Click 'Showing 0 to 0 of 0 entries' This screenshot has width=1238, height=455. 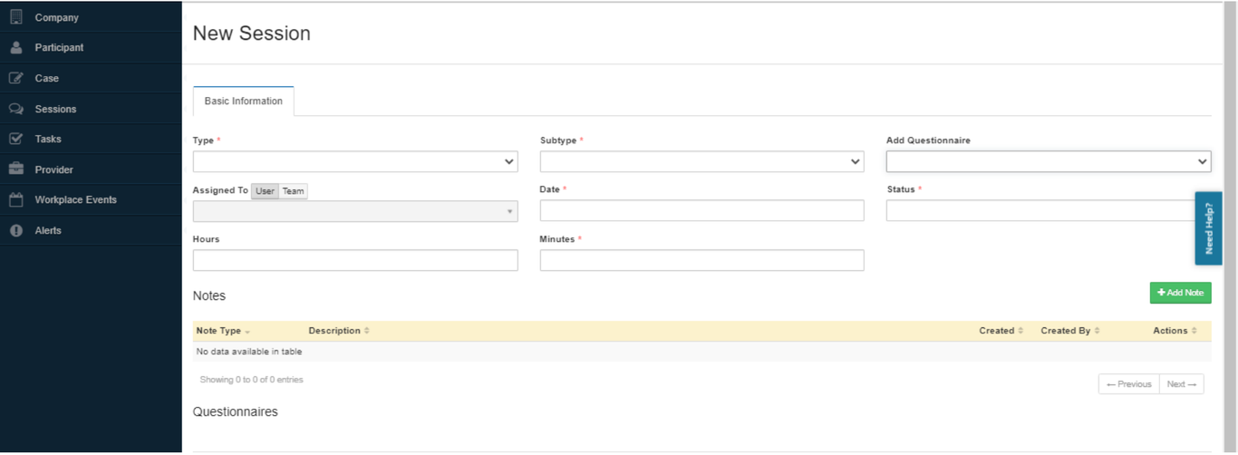click(x=251, y=380)
